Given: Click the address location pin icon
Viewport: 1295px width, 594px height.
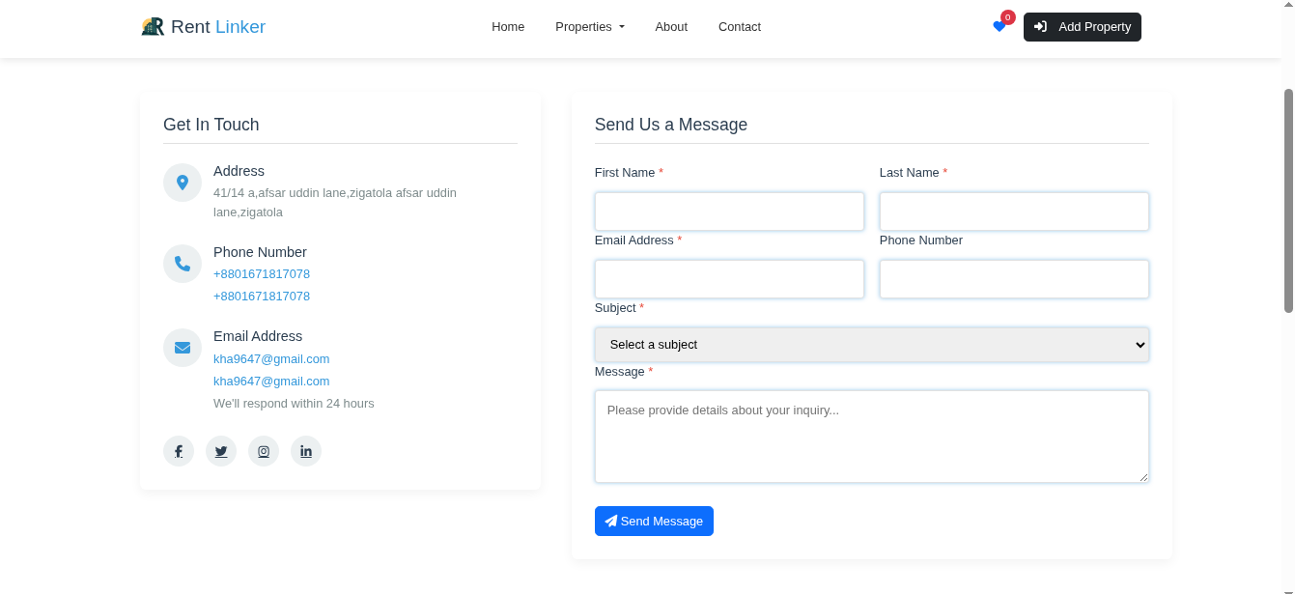Looking at the screenshot, I should click(x=183, y=183).
